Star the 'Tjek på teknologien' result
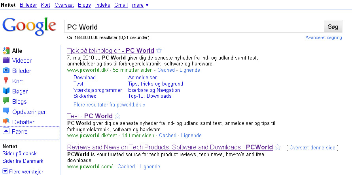 [x=159, y=50]
